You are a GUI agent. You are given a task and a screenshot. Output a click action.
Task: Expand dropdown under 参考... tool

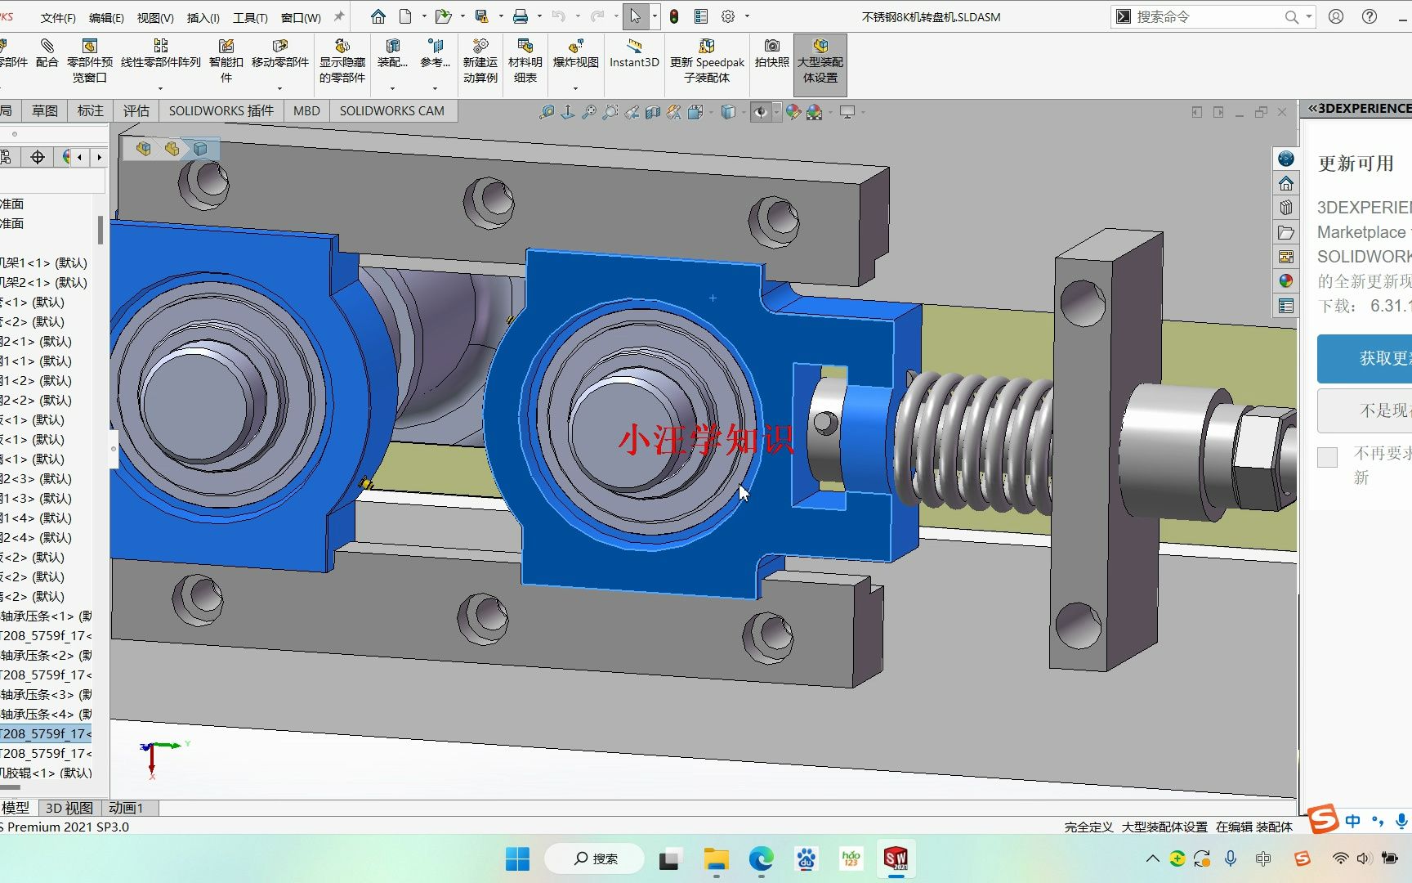pyautogui.click(x=435, y=88)
